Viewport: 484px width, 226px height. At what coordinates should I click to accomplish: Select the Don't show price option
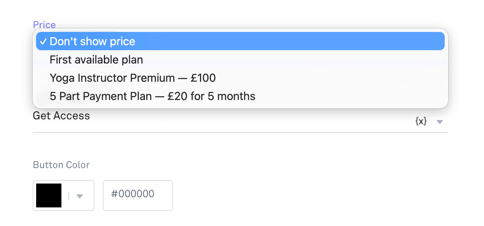(240, 41)
